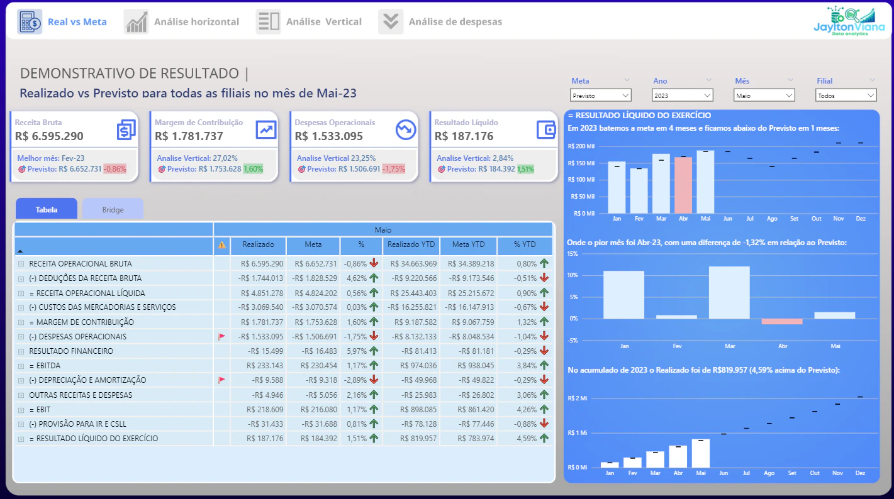
Task: Click target icon beside Previsto R$ 6.652.731
Action: [x=22, y=169]
